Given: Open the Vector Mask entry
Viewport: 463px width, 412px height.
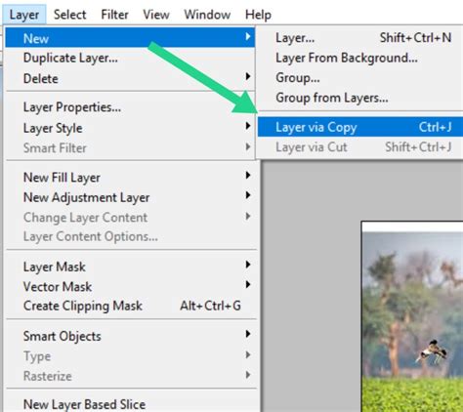Looking at the screenshot, I should pyautogui.click(x=130, y=286).
